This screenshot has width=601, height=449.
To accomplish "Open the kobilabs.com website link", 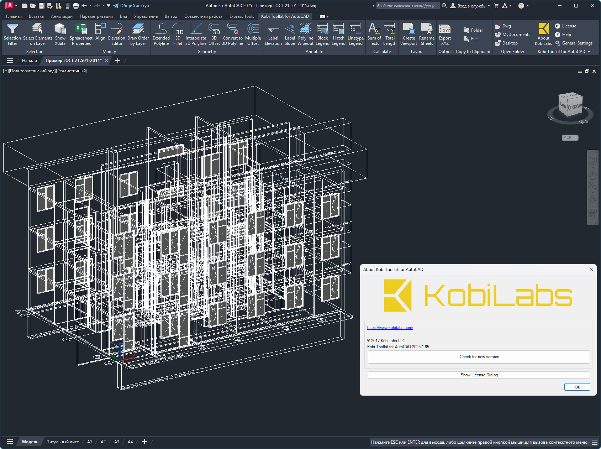I will [390, 328].
